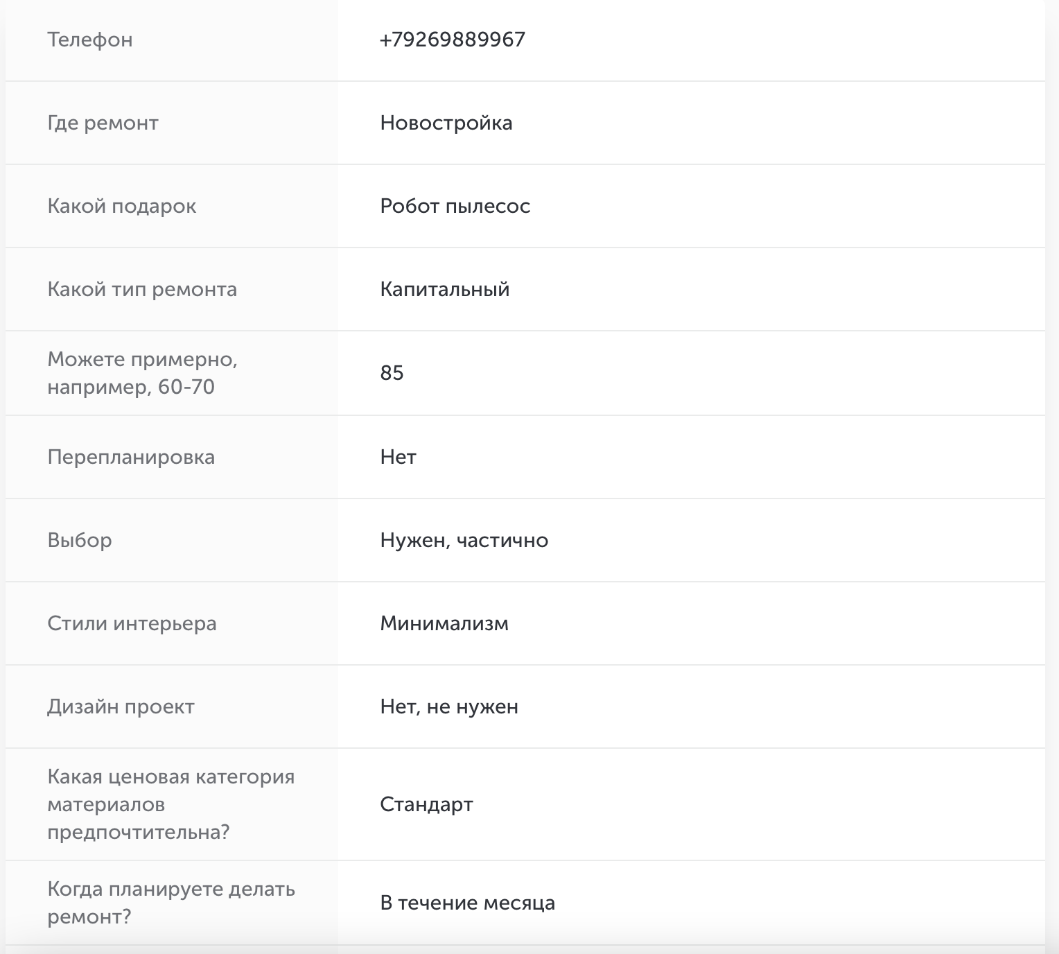Image resolution: width=1059 pixels, height=954 pixels.
Task: Click the Нет value for Перепланировка
Action: [398, 457]
